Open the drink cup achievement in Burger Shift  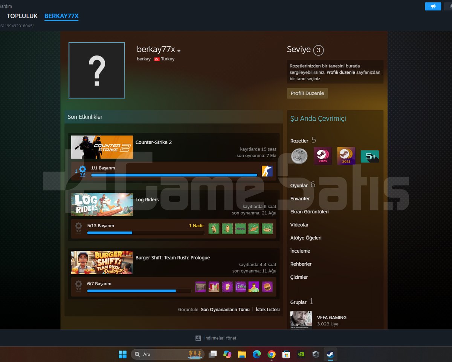pyautogui.click(x=227, y=287)
